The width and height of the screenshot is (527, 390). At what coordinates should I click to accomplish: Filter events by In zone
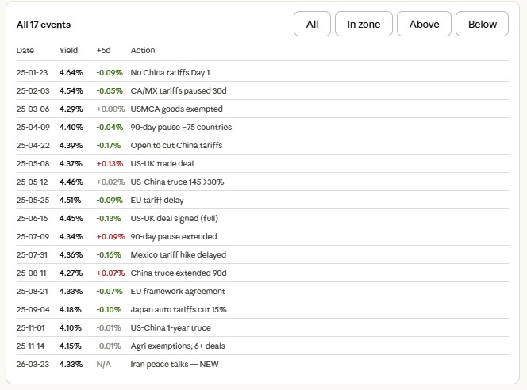[x=364, y=25]
